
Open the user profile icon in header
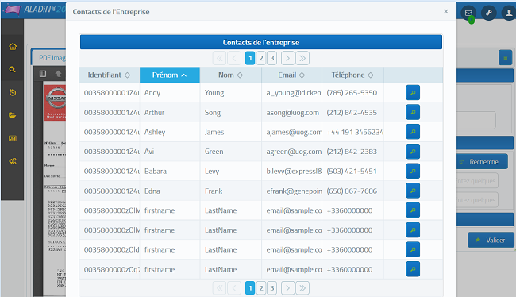509,13
